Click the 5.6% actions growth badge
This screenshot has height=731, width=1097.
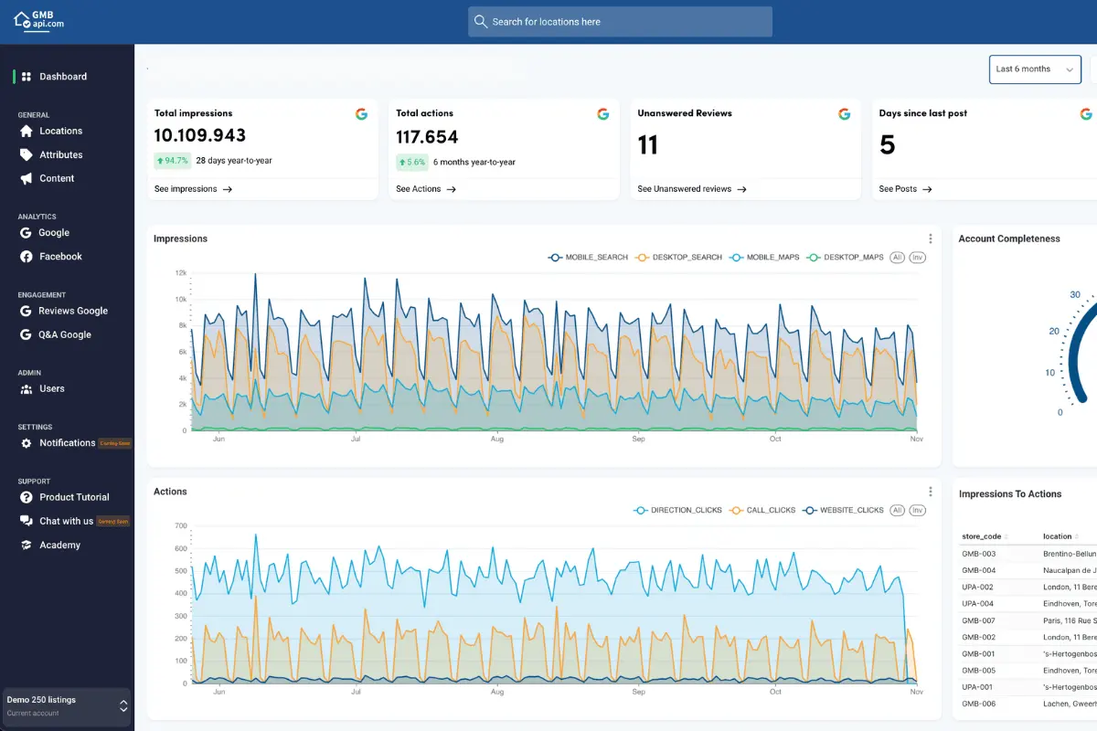pos(412,162)
